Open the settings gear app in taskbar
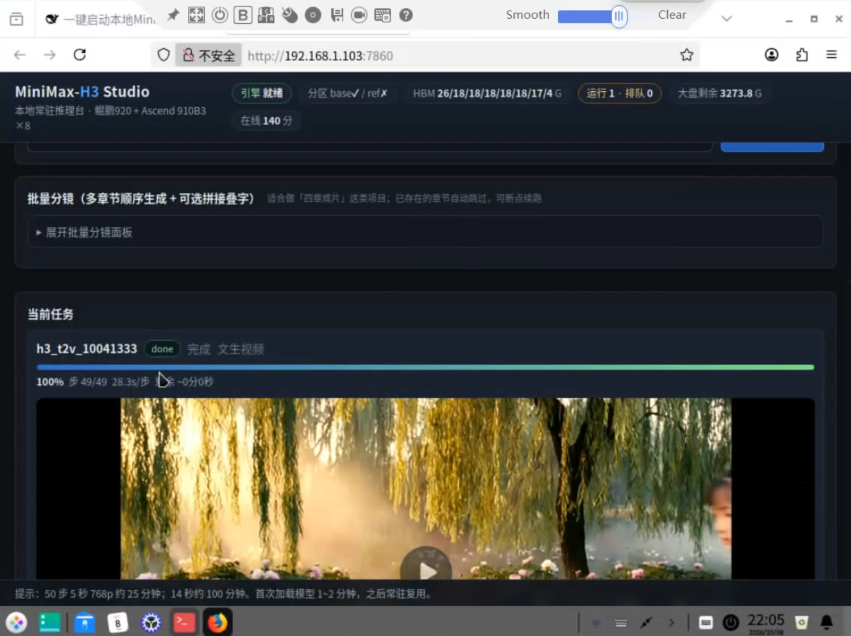This screenshot has width=851, height=636. click(151, 622)
